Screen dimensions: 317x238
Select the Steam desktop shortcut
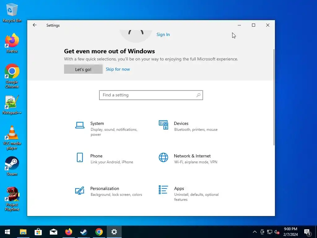tap(12, 166)
